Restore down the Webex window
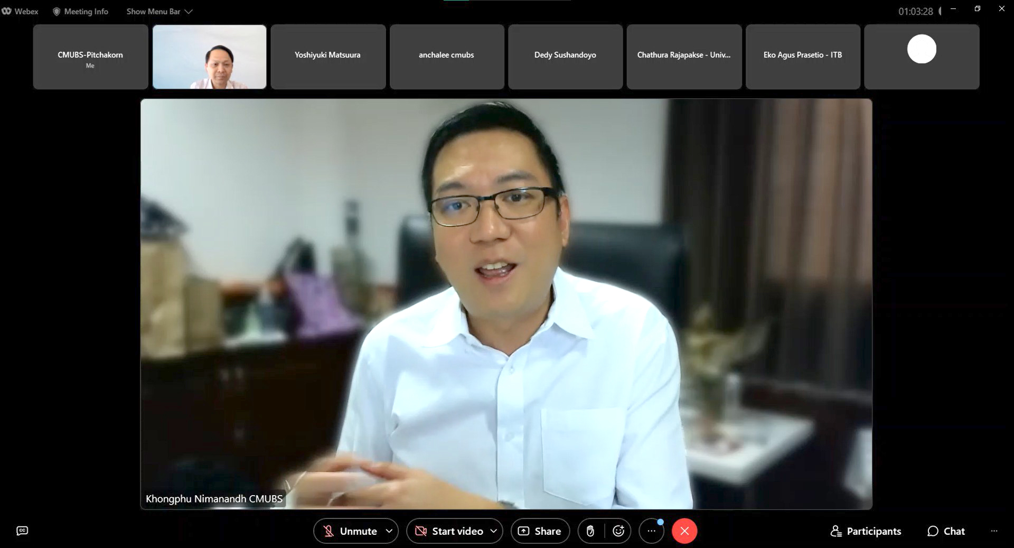1014x548 pixels. point(978,8)
